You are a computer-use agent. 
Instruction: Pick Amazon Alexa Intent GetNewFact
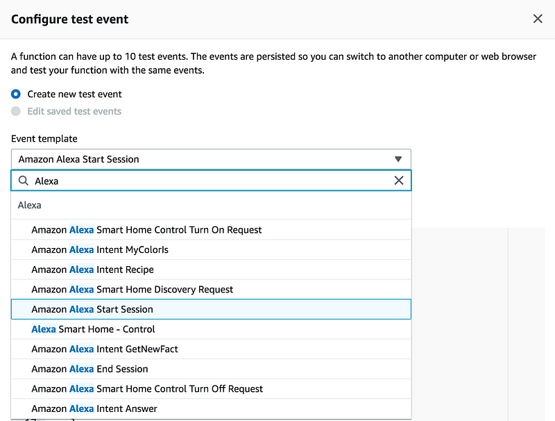coord(105,349)
